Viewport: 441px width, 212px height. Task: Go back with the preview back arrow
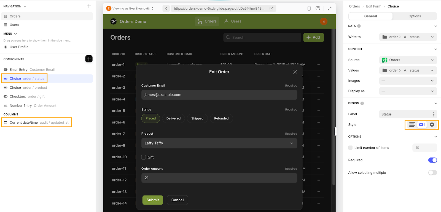(166, 8)
